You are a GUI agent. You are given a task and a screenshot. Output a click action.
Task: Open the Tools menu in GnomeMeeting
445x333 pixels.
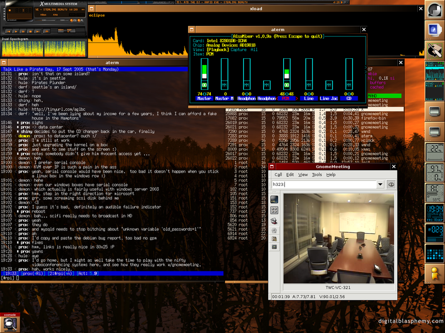[317, 174]
